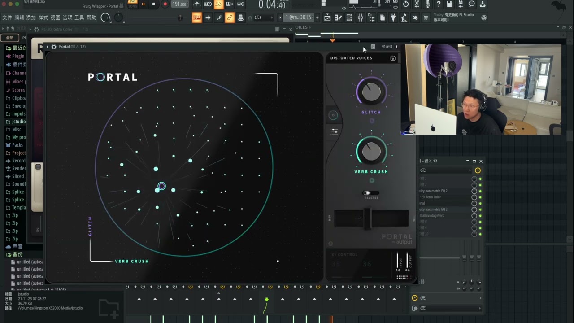This screenshot has height=323, width=574.
Task: Open the Channel rack view
Action: point(349,17)
